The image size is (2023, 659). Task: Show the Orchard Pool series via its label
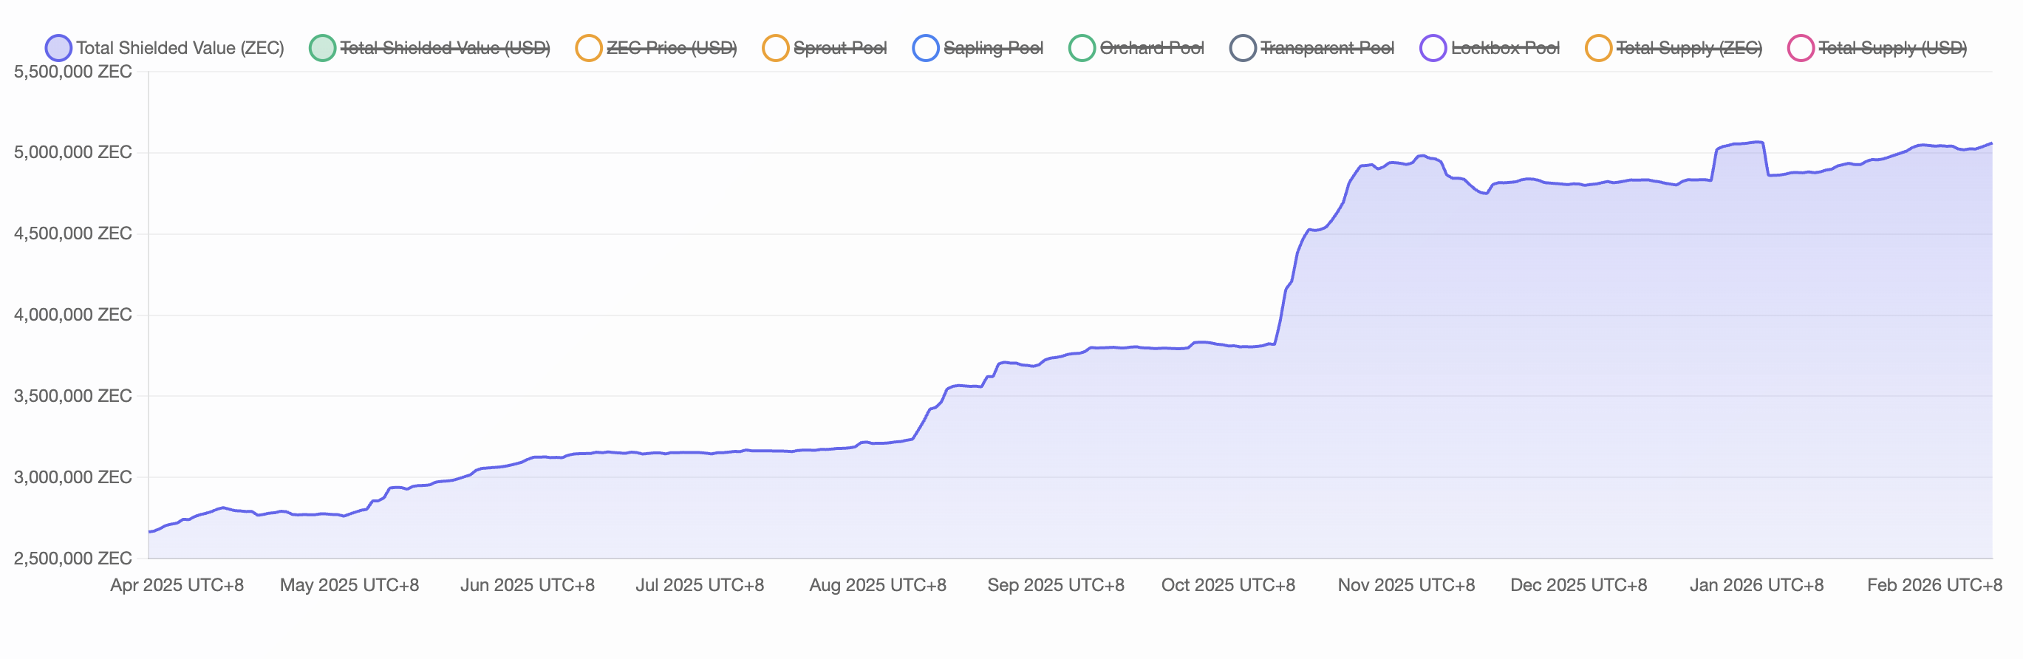pos(1151,48)
